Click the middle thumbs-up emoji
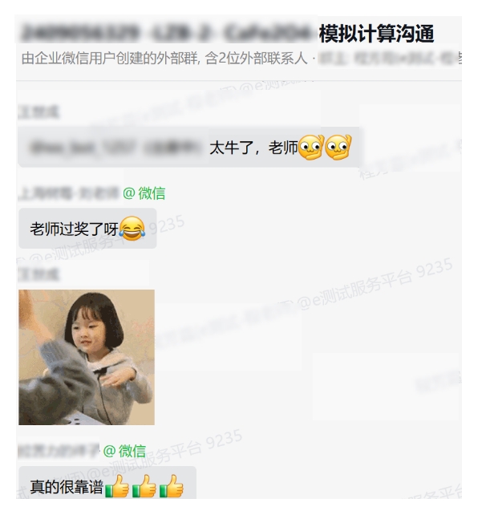 coord(144,486)
